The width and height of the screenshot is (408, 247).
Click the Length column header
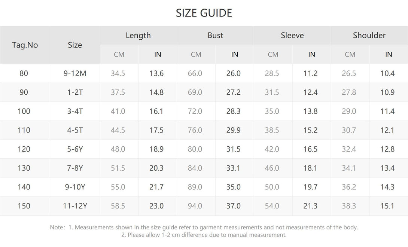click(x=138, y=36)
